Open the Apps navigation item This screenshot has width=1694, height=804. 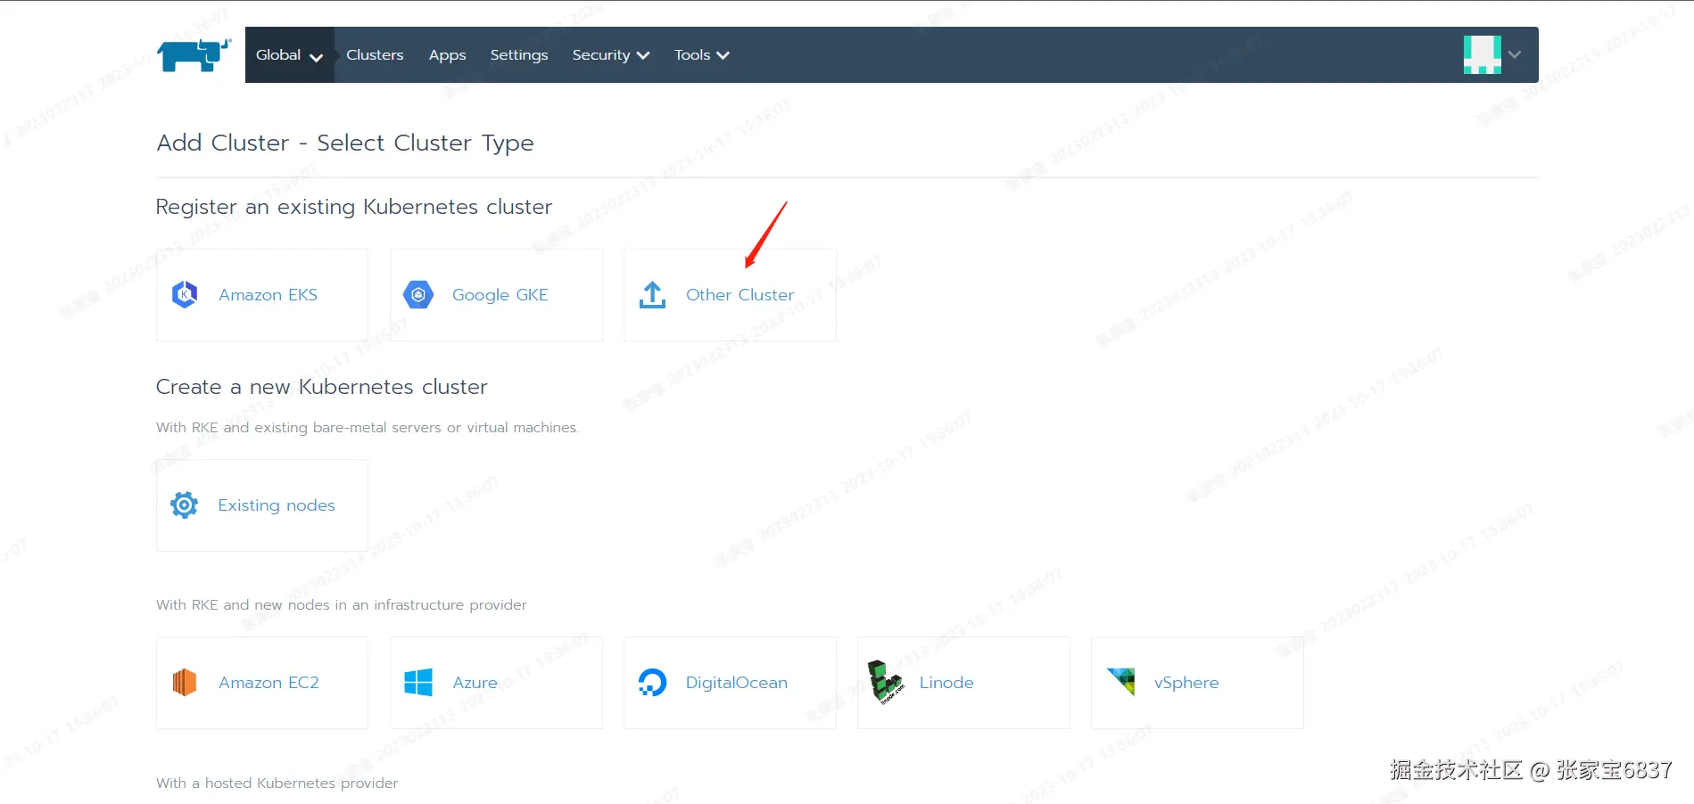(x=447, y=55)
